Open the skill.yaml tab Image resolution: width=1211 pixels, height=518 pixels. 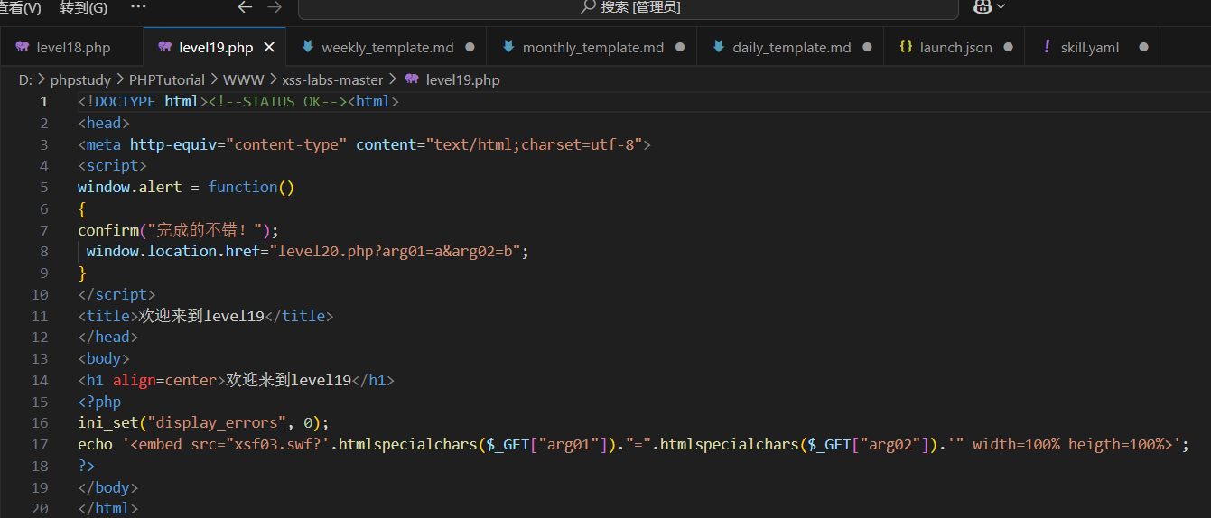pos(1092,47)
